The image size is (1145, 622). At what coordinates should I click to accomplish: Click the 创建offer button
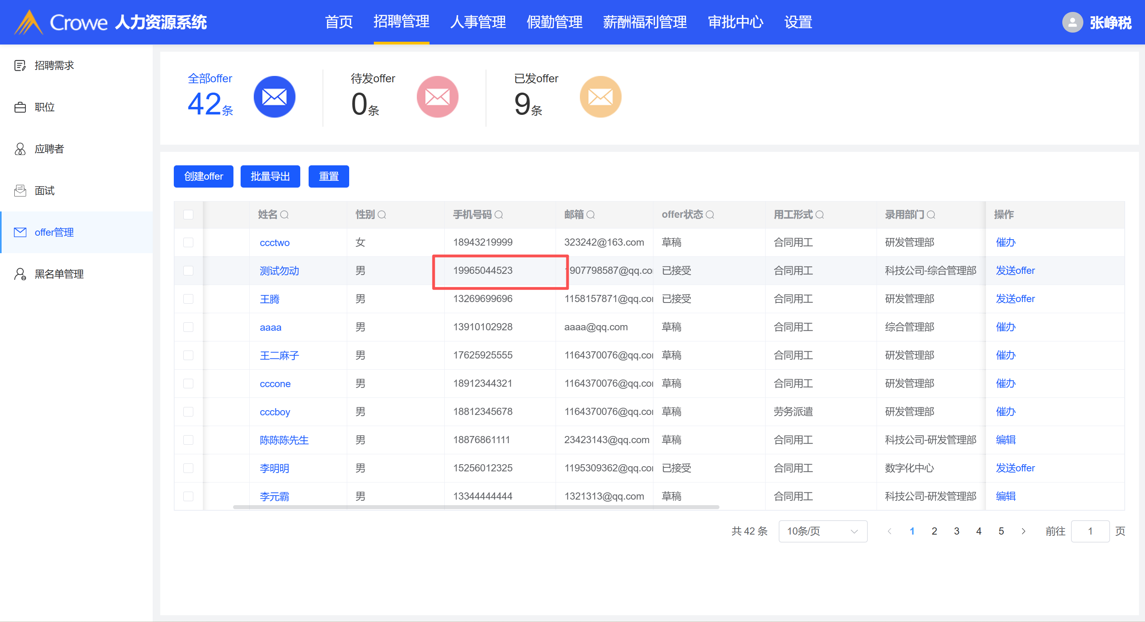tap(203, 176)
